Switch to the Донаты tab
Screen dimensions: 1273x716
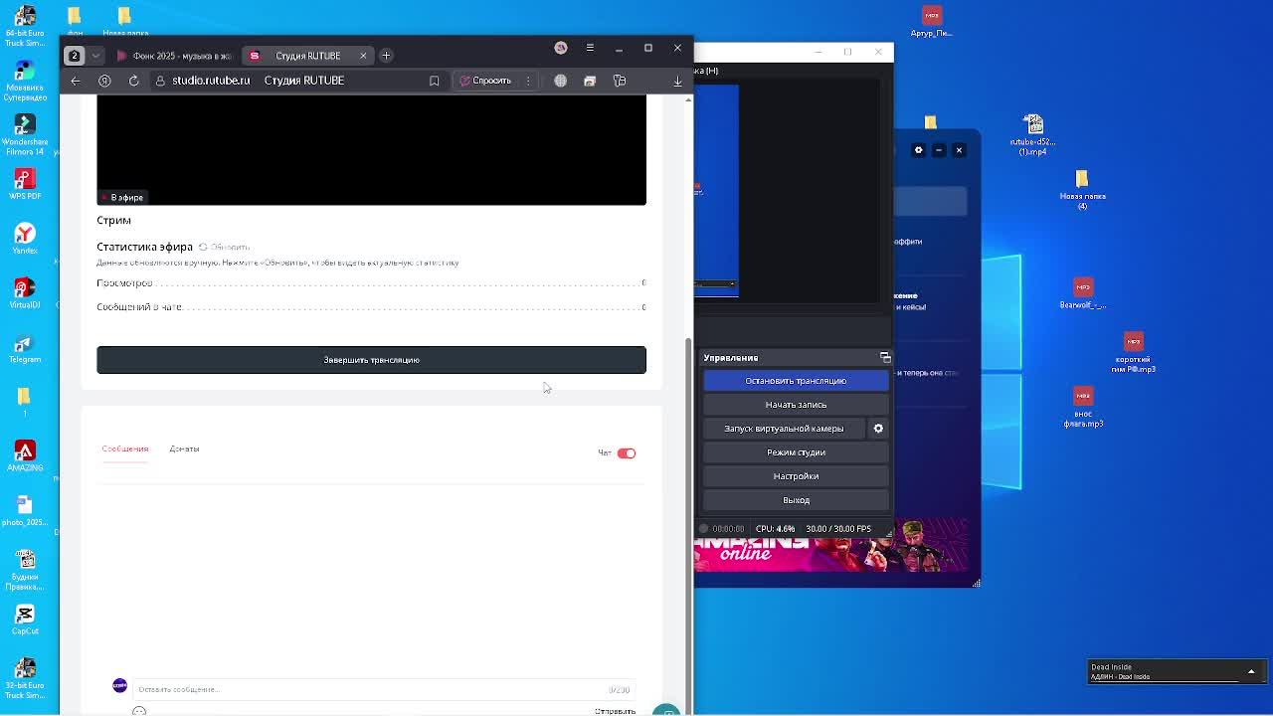(184, 449)
